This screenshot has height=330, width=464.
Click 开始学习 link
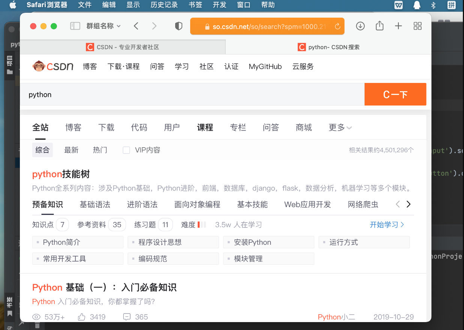(x=387, y=225)
